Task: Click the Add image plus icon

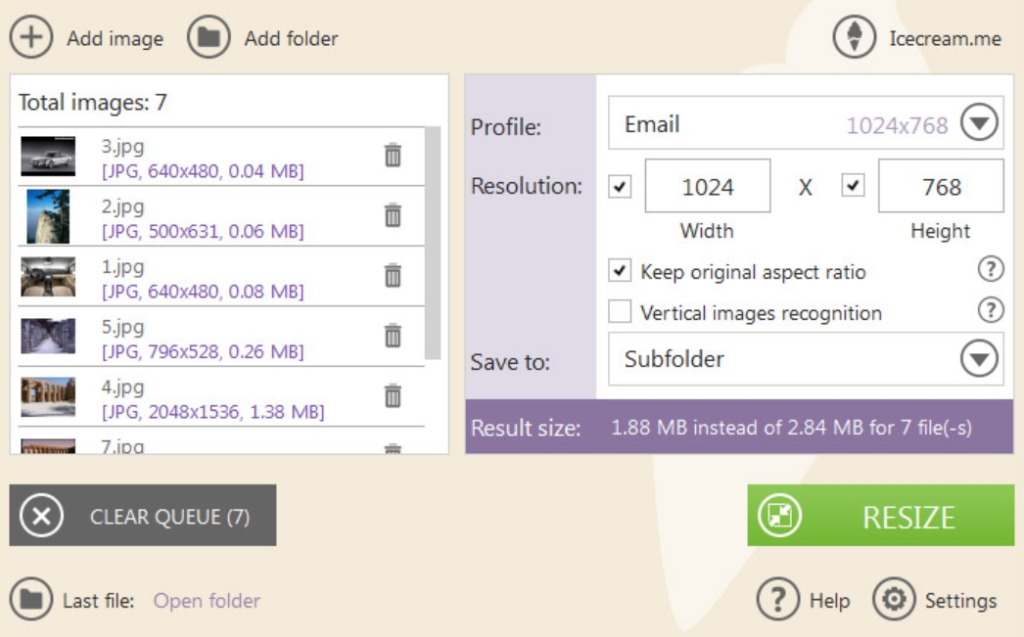Action: click(x=30, y=37)
